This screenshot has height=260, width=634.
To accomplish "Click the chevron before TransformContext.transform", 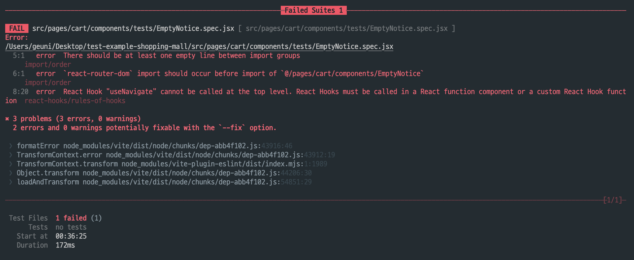I will tap(11, 164).
